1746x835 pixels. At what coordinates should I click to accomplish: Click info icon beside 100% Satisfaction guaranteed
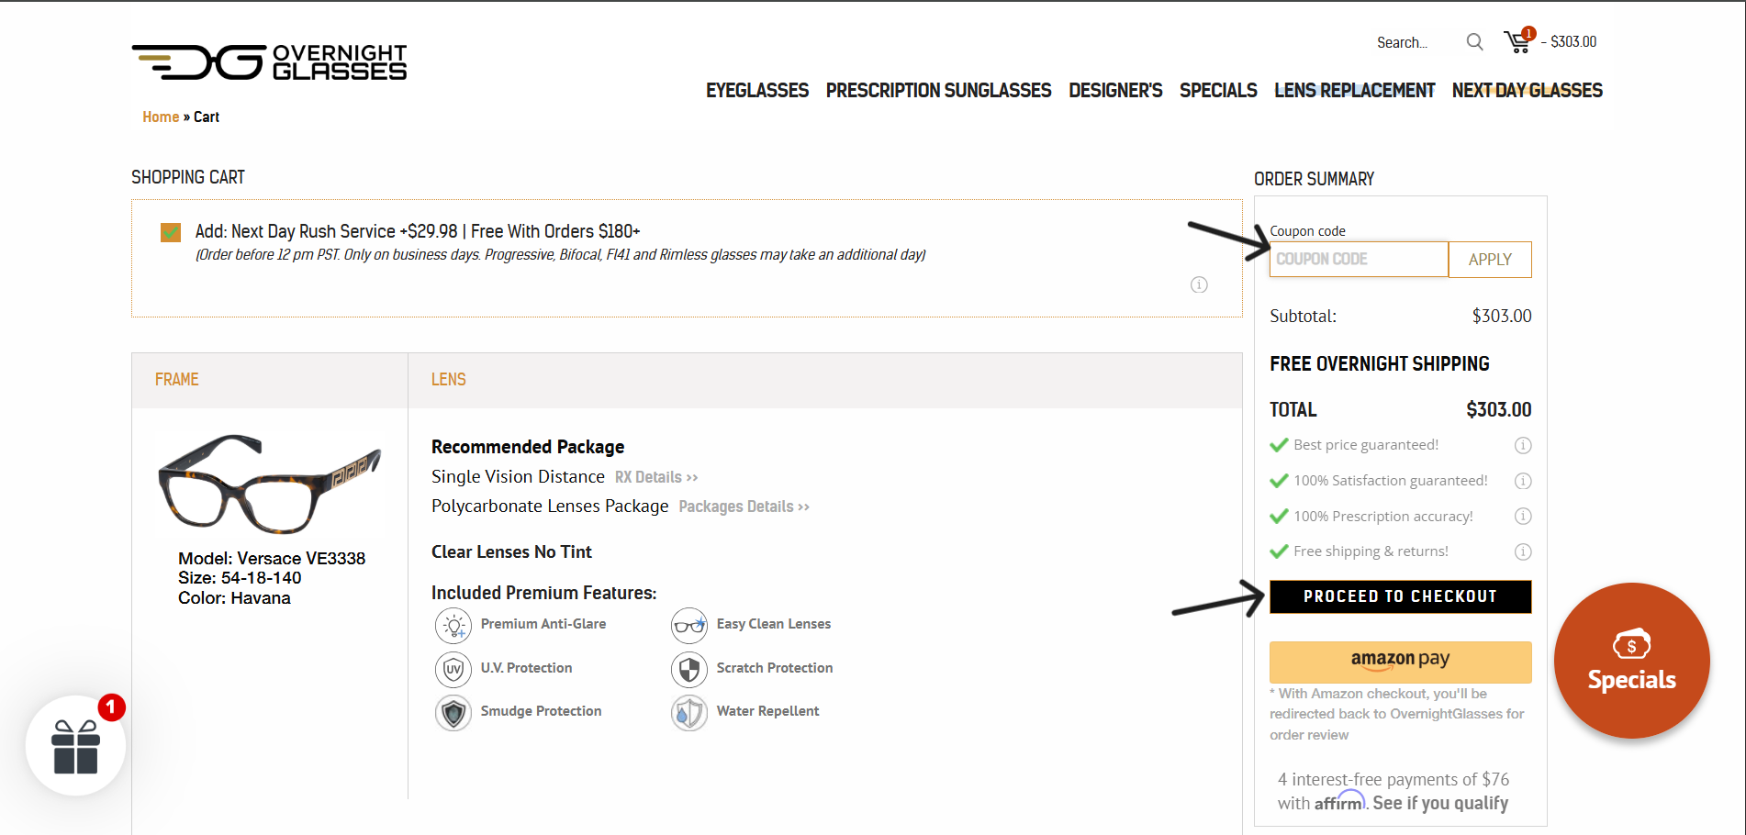pyautogui.click(x=1522, y=481)
